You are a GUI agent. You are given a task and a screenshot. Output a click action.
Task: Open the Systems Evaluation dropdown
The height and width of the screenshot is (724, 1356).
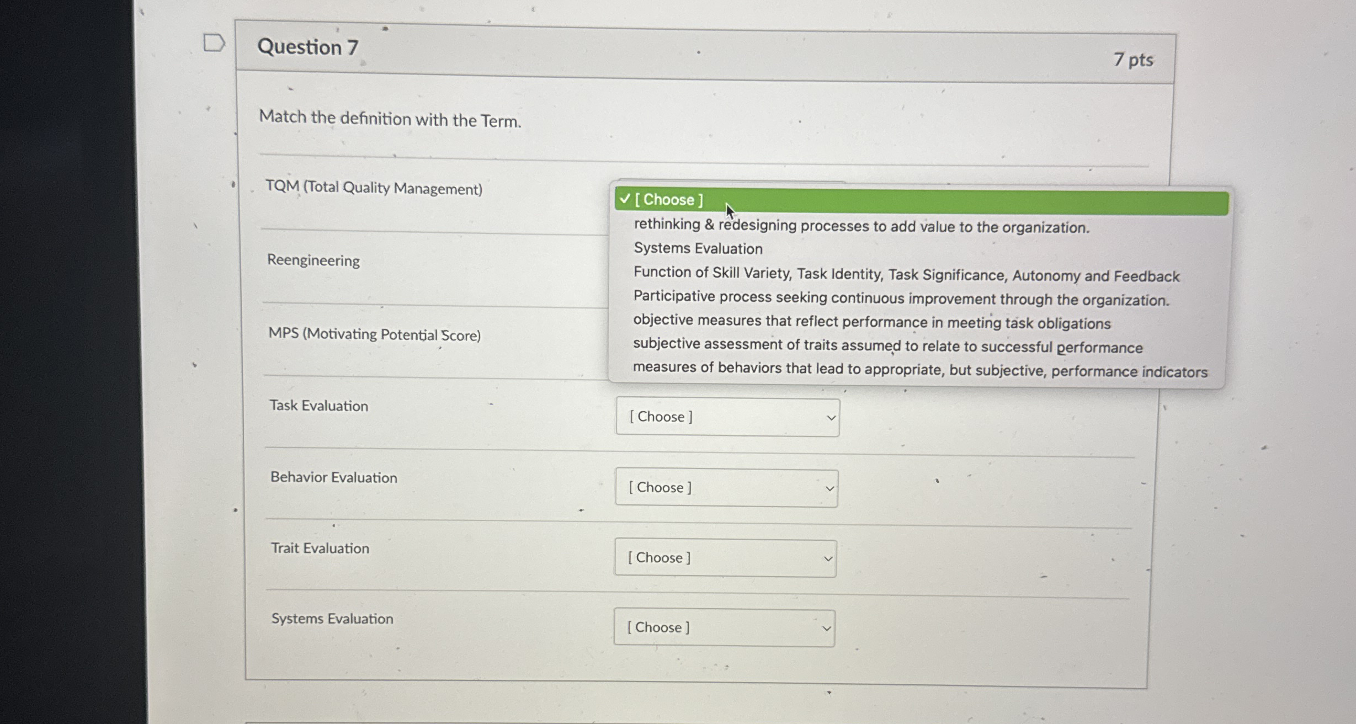point(724,627)
